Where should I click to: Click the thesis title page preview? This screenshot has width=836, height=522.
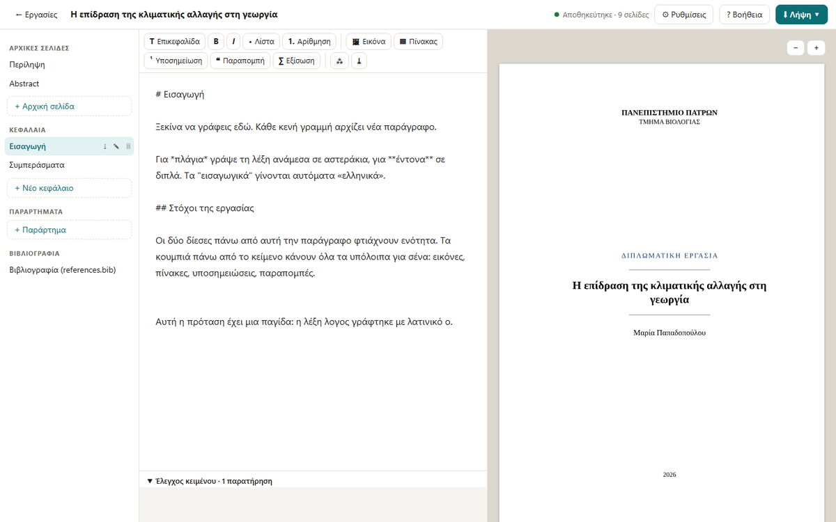point(662,292)
